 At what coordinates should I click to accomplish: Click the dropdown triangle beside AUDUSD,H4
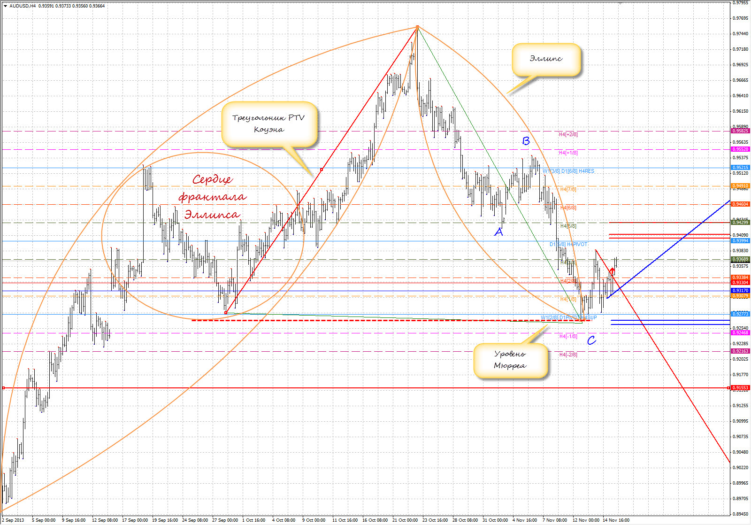[5, 6]
